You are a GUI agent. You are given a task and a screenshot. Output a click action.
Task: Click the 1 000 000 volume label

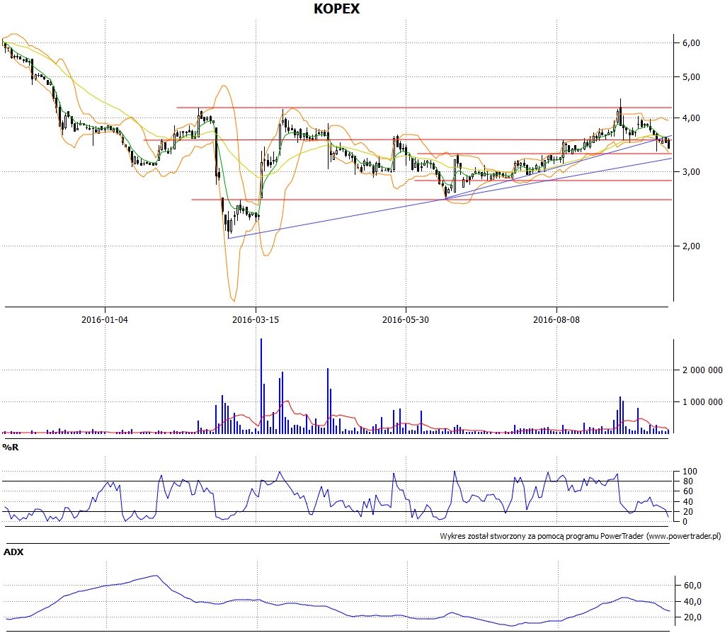click(x=702, y=402)
